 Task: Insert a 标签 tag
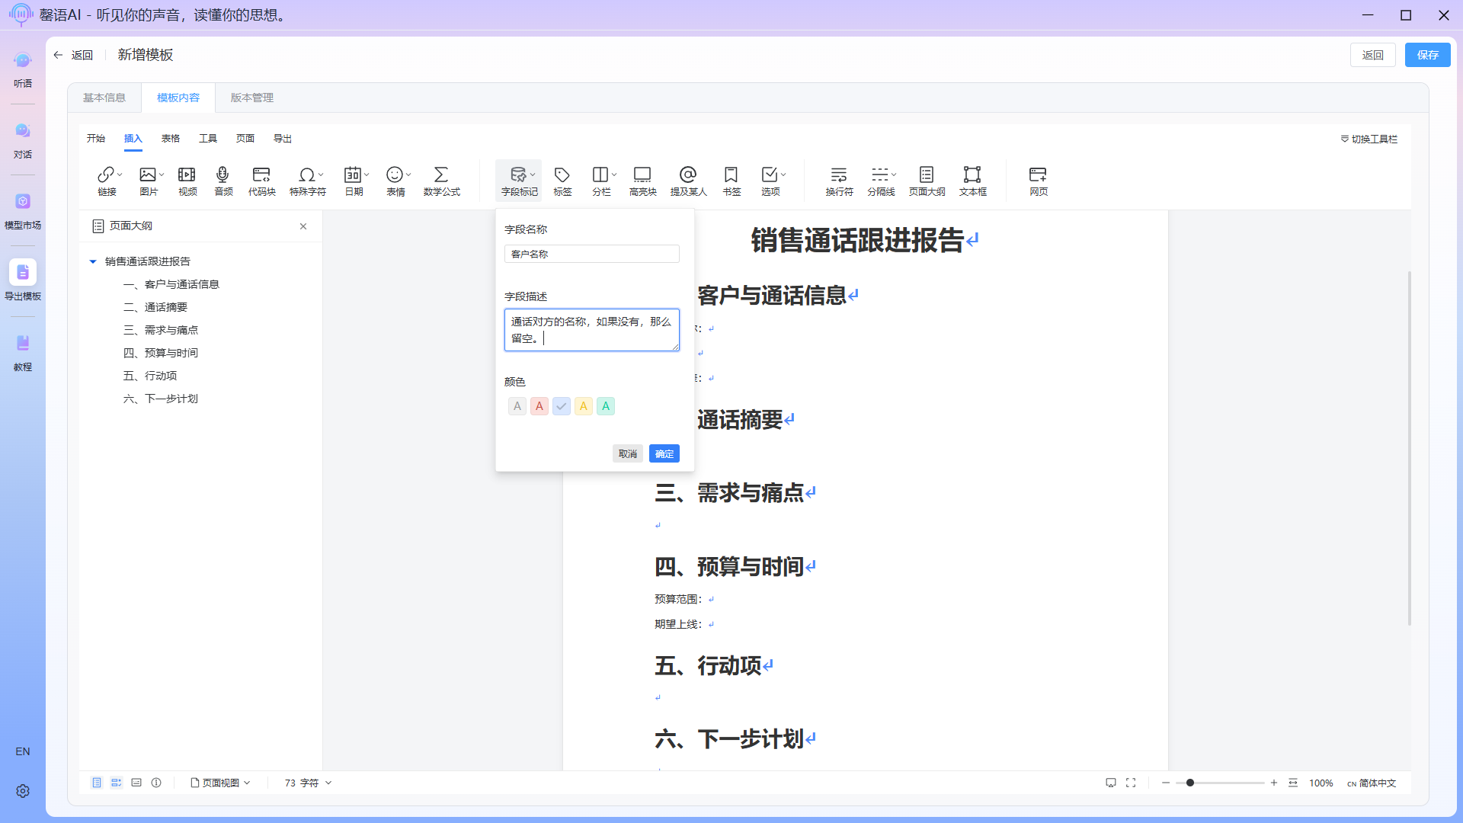click(562, 181)
